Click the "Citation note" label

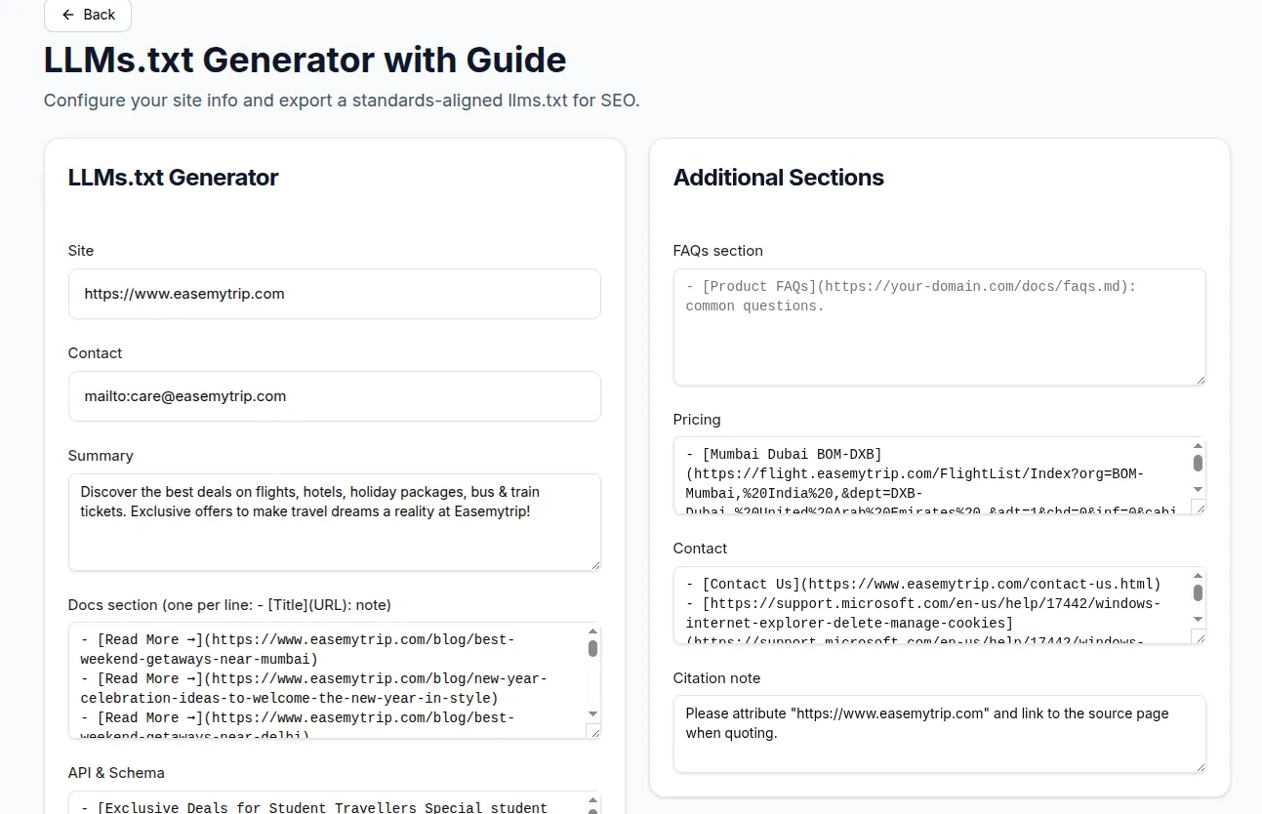point(716,678)
